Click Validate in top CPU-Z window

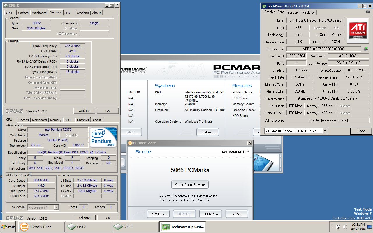click(x=84, y=111)
